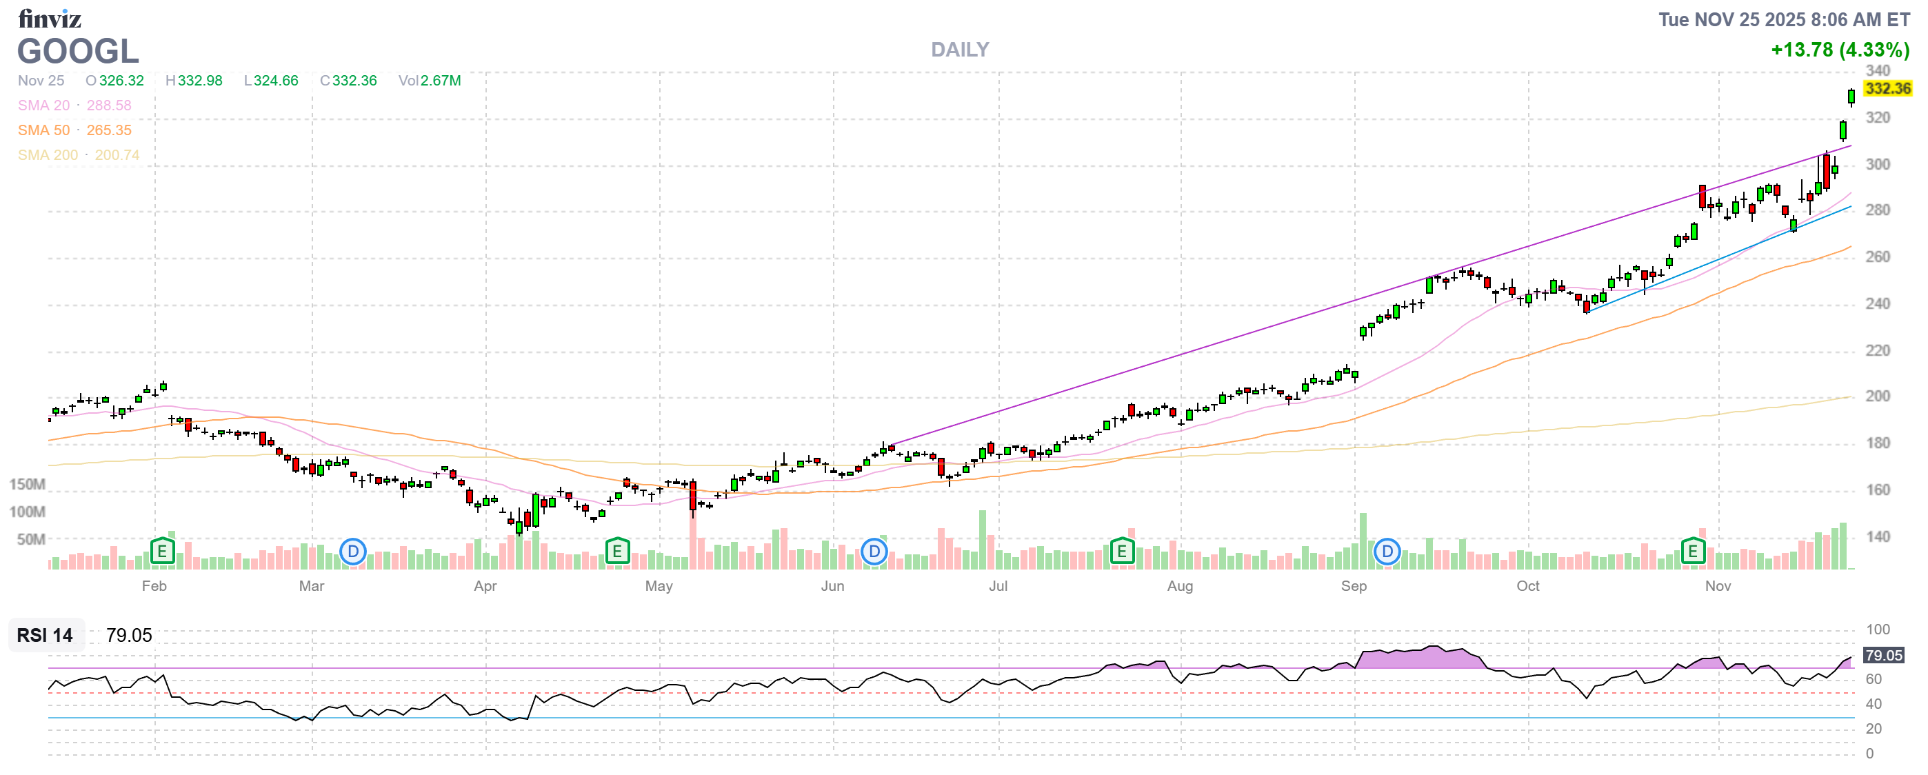
Task: Click the Vol 2.67M volume readout
Action: pyautogui.click(x=430, y=80)
